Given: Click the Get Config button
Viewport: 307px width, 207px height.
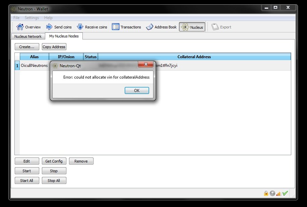Looking at the screenshot, I should [x=54, y=161].
